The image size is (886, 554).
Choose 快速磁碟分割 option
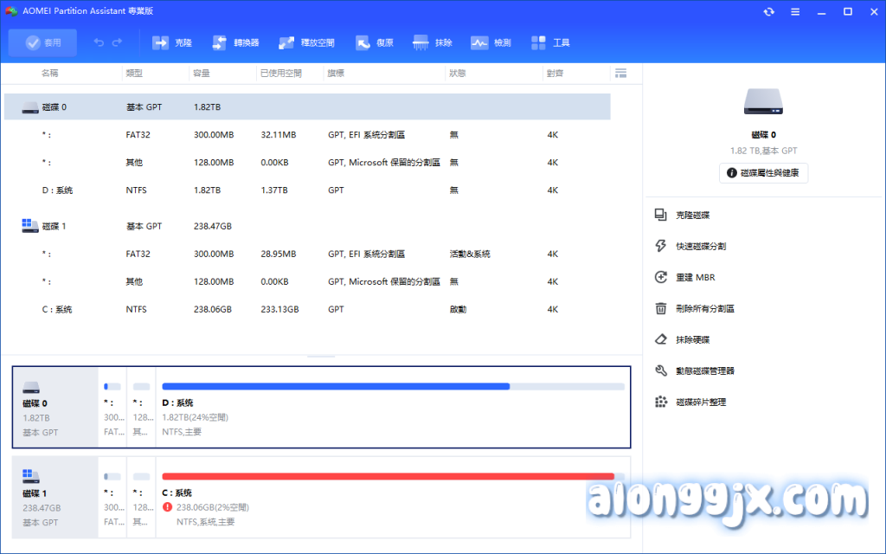pos(700,246)
